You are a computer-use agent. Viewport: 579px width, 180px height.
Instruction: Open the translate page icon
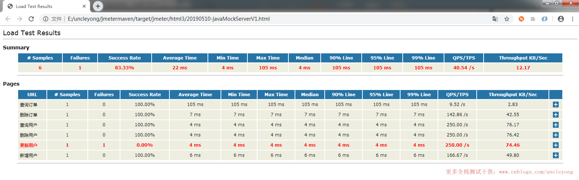click(495, 19)
